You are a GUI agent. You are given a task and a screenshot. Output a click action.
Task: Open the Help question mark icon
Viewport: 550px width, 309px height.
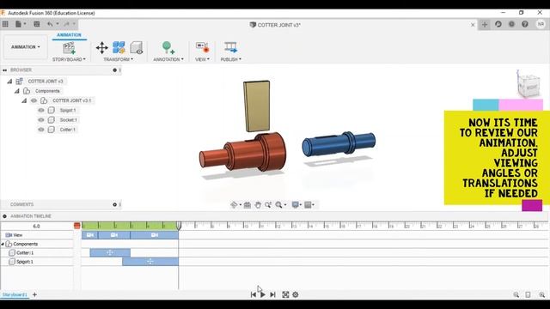click(x=525, y=25)
